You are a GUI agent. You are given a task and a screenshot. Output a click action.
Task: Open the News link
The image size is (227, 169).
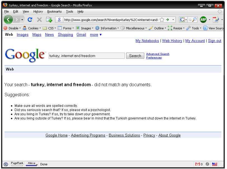[49, 35]
